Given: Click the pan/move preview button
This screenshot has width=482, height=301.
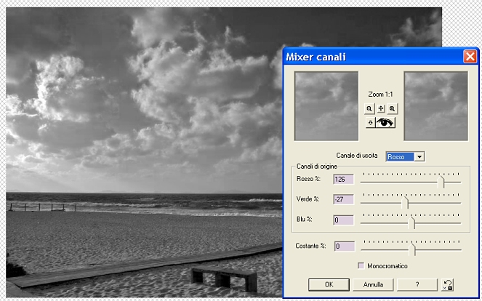Looking at the screenshot, I should coord(381,108).
